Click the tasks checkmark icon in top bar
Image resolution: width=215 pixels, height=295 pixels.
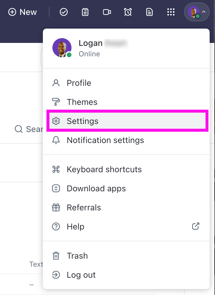coord(64,12)
